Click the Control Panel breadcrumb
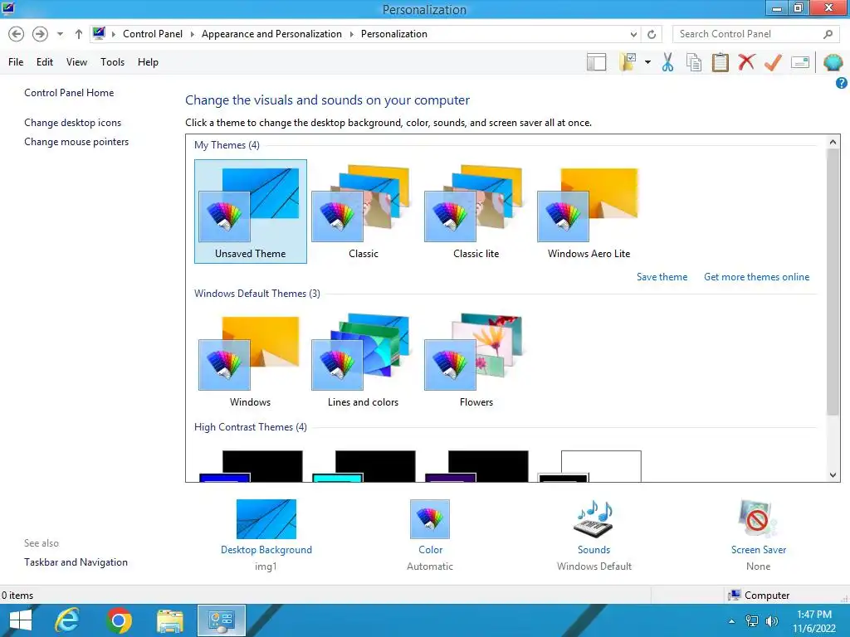Image resolution: width=850 pixels, height=637 pixels. pos(153,33)
